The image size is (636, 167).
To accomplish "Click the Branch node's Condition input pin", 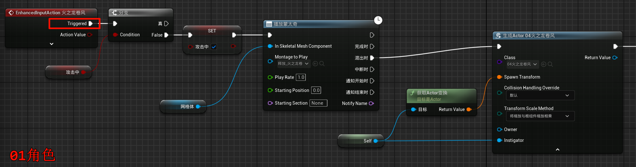I will (115, 35).
